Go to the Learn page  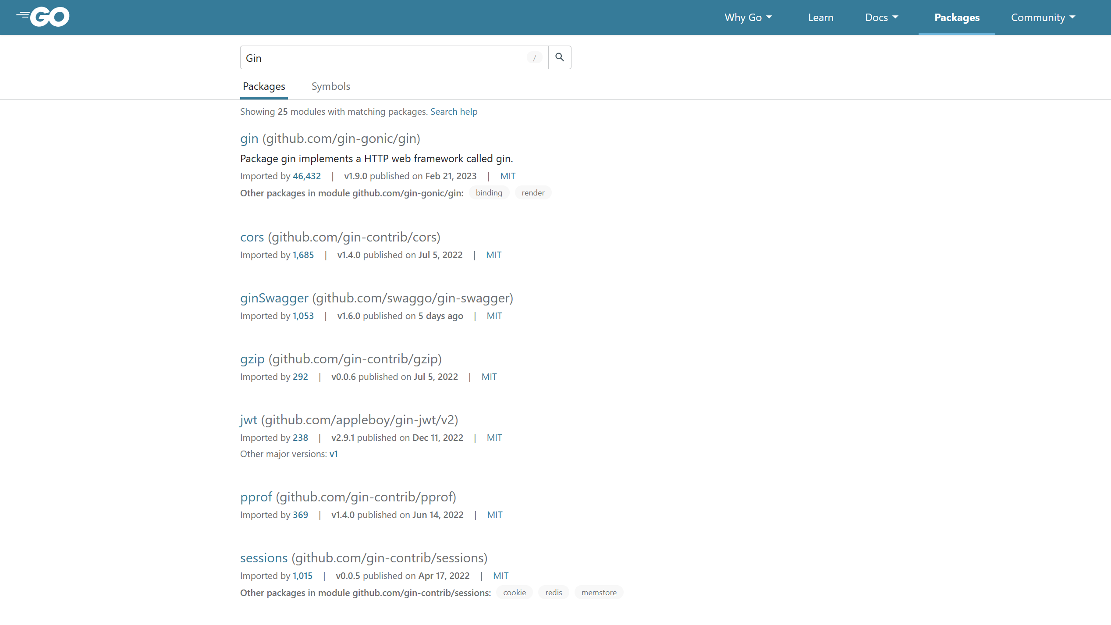[820, 18]
